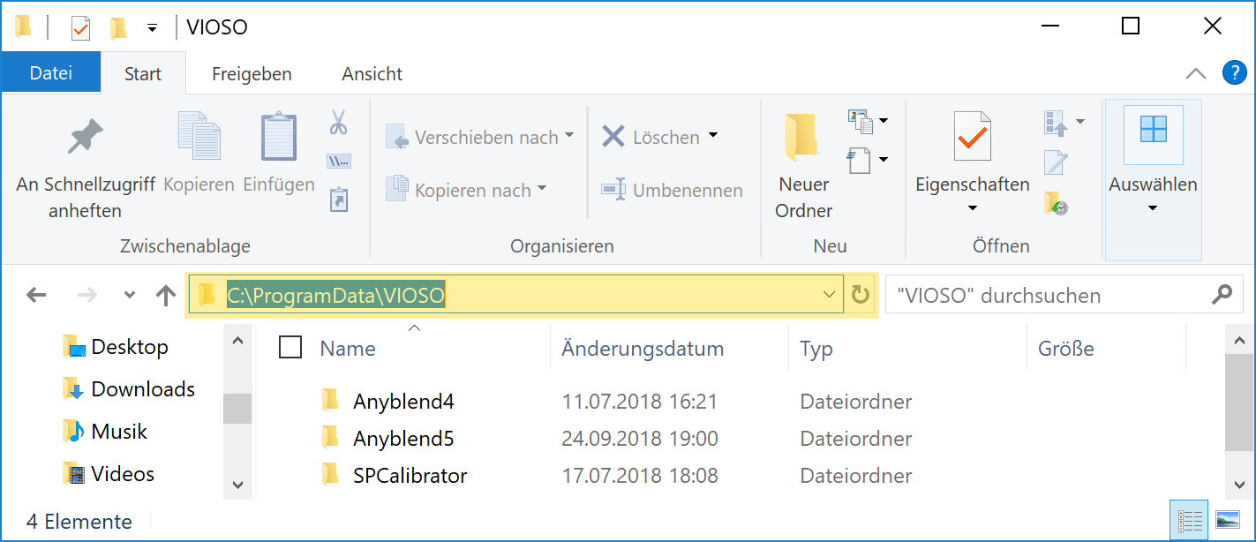Open Verschieben nach dropdown
This screenshot has height=542, width=1256.
point(568,136)
